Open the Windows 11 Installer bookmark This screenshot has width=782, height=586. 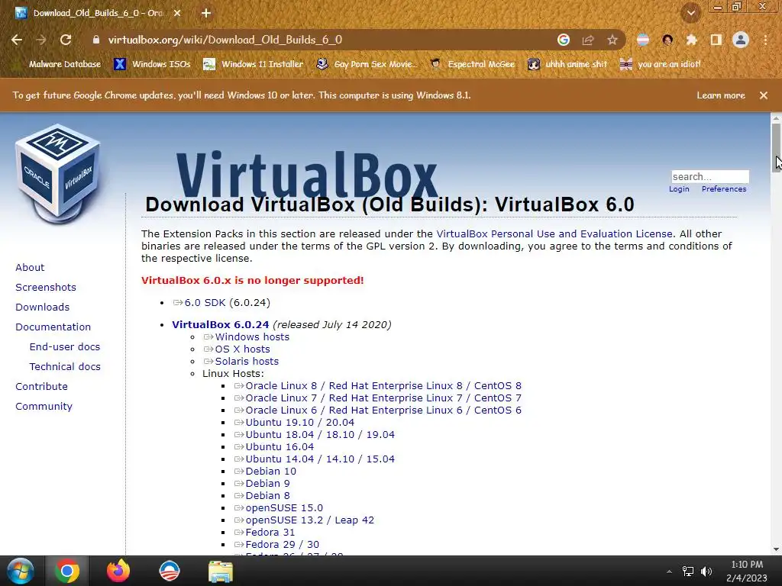pos(254,64)
